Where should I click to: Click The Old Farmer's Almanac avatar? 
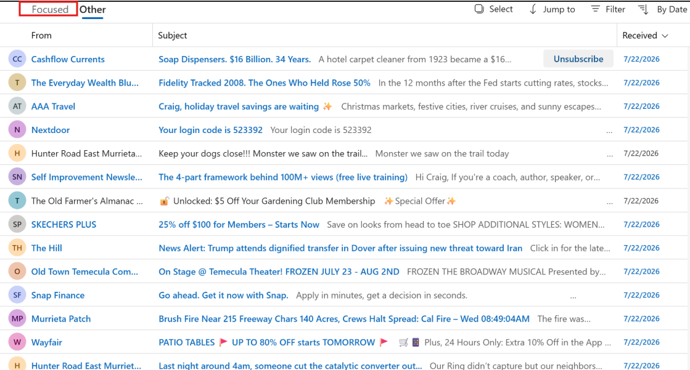tap(17, 201)
